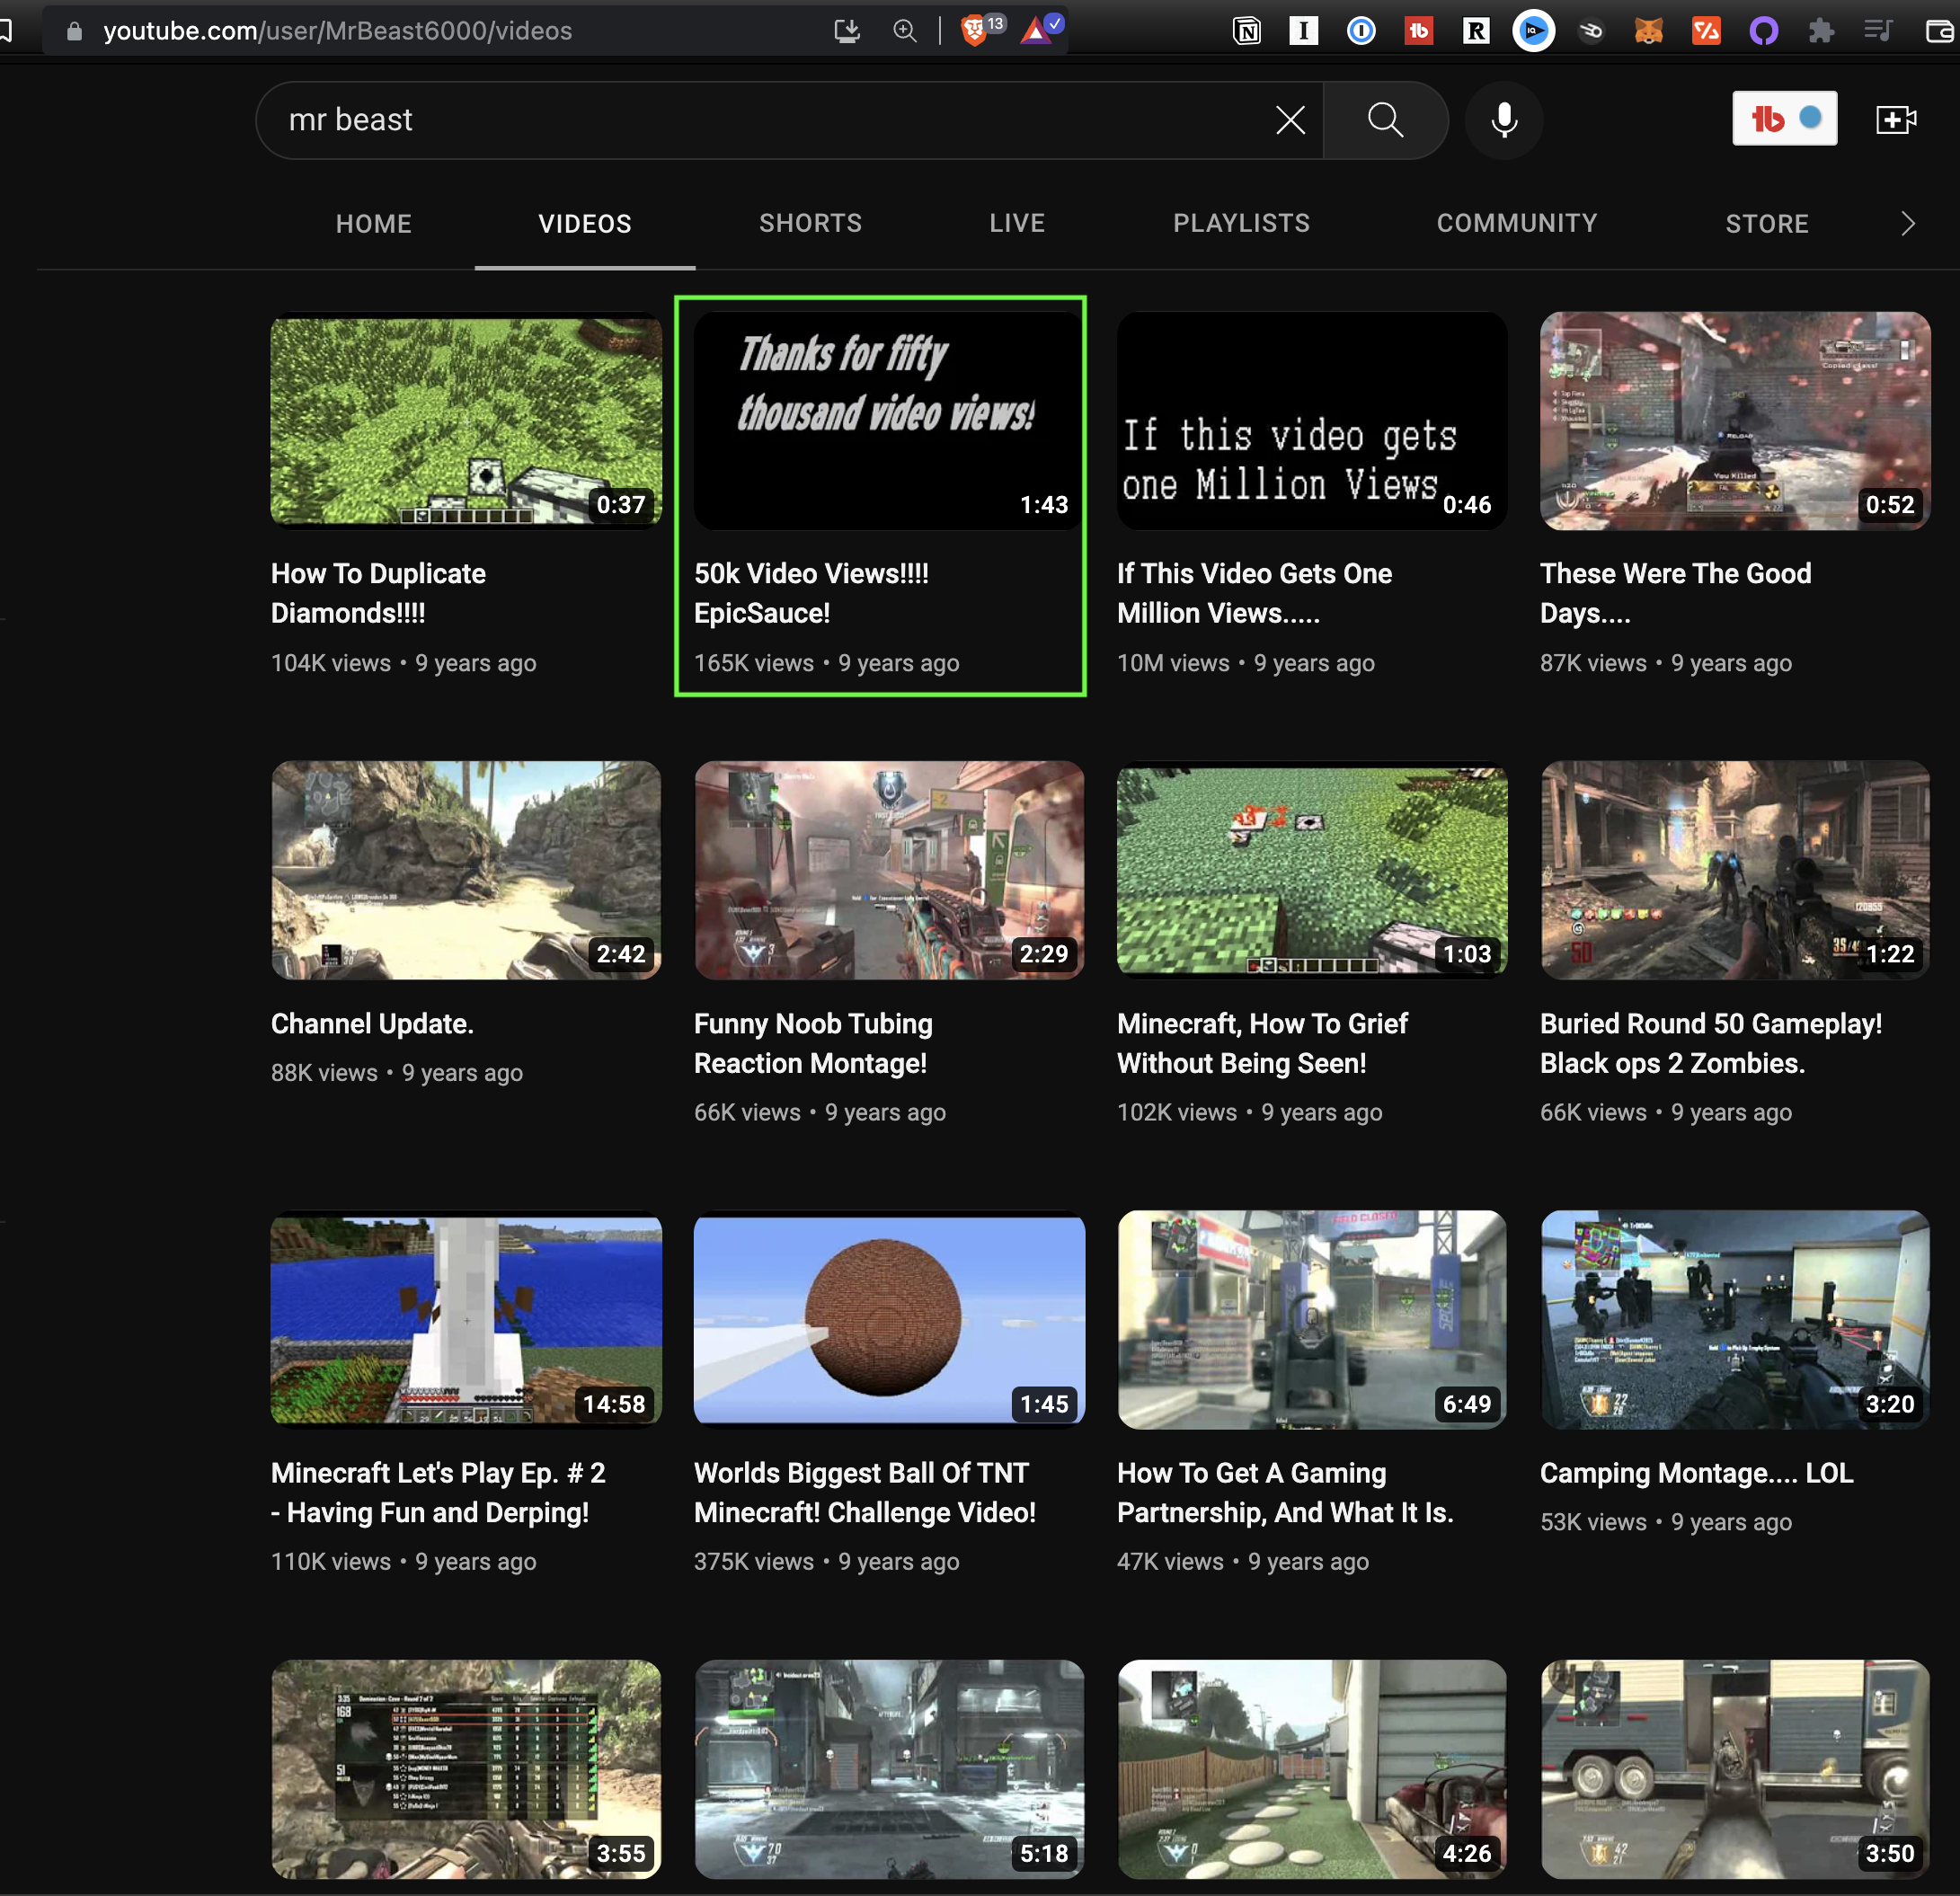The height and width of the screenshot is (1896, 1960).
Task: Open TubeBuddy menu in YouTube header
Action: pyautogui.click(x=1784, y=119)
